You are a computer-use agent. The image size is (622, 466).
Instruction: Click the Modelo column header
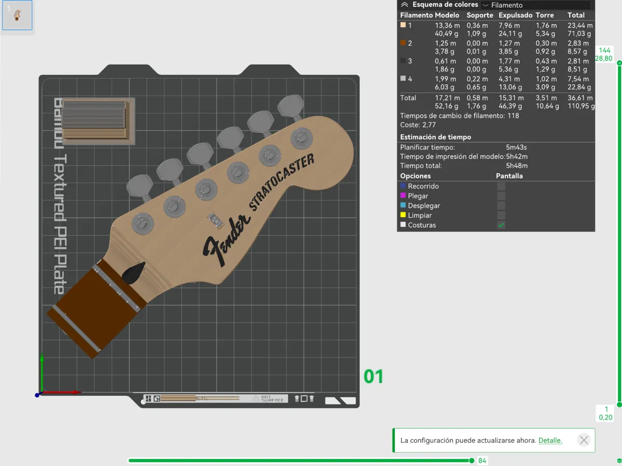click(x=447, y=15)
